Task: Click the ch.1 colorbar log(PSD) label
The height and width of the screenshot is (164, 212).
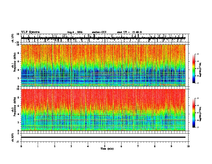Action: [200, 70]
